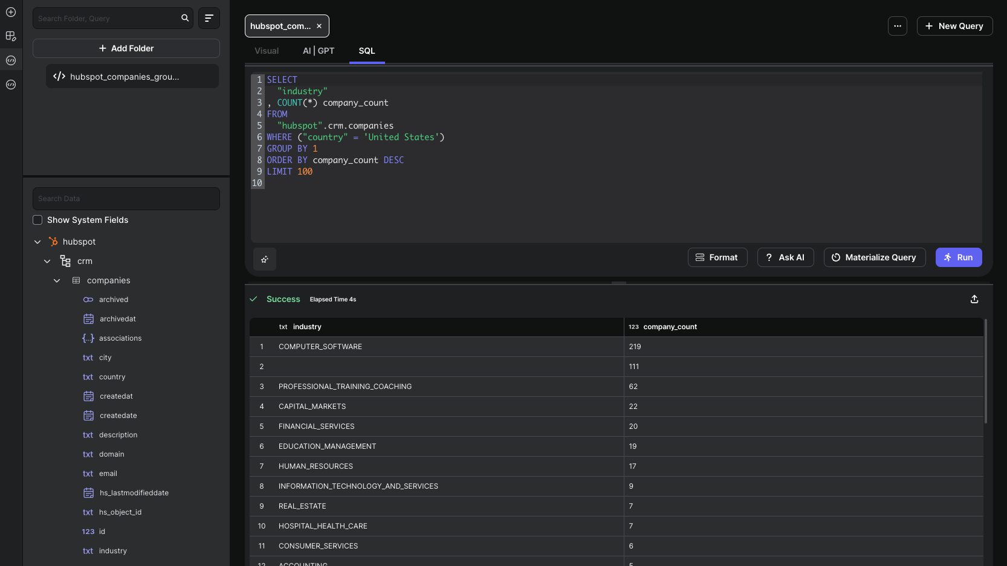1007x566 pixels.
Task: Focus the Search Data input field
Action: [126, 199]
